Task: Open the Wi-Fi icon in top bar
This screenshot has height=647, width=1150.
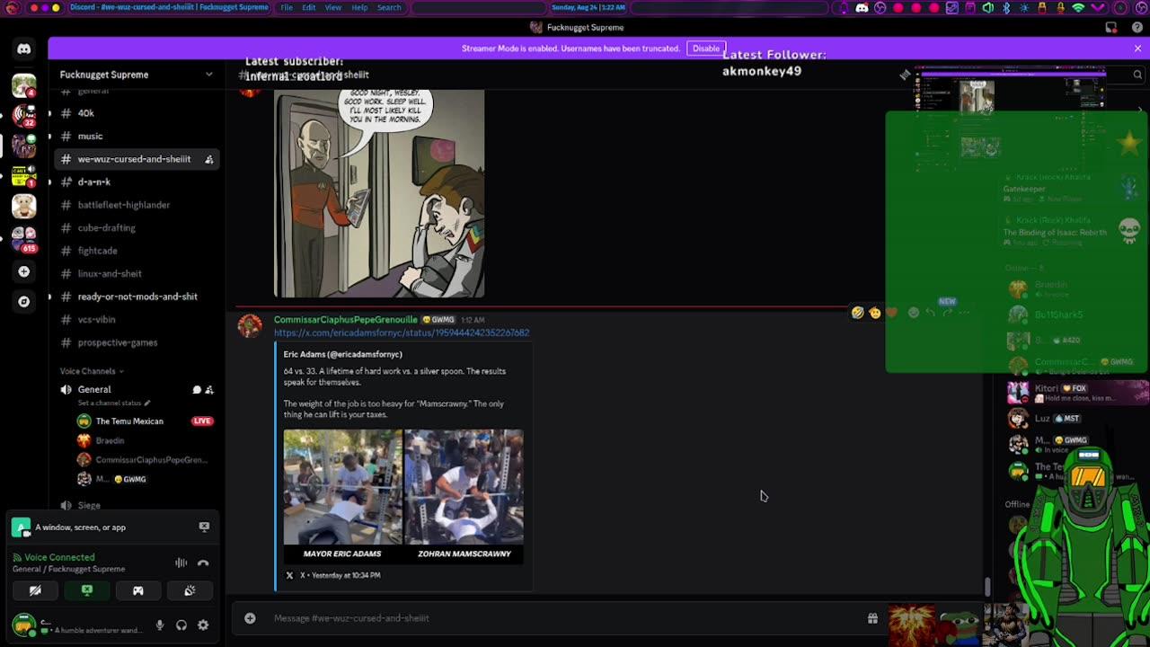Action: point(1078,7)
